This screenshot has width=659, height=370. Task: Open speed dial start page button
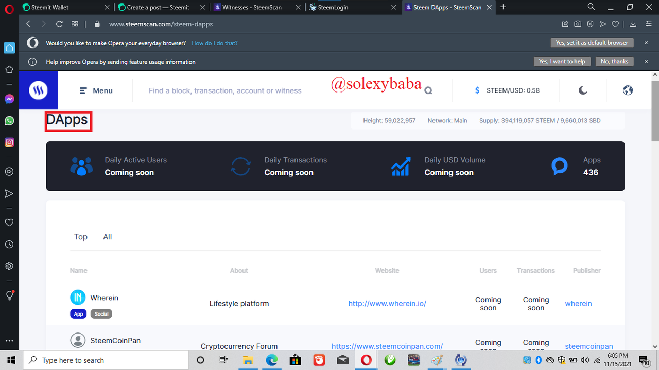pos(75,24)
